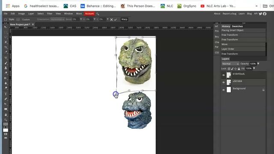
Task: Open the Filter menu
Action: pos(50,14)
